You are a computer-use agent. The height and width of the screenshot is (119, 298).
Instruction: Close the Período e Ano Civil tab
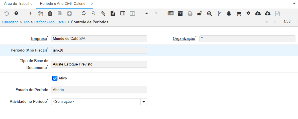92,4
